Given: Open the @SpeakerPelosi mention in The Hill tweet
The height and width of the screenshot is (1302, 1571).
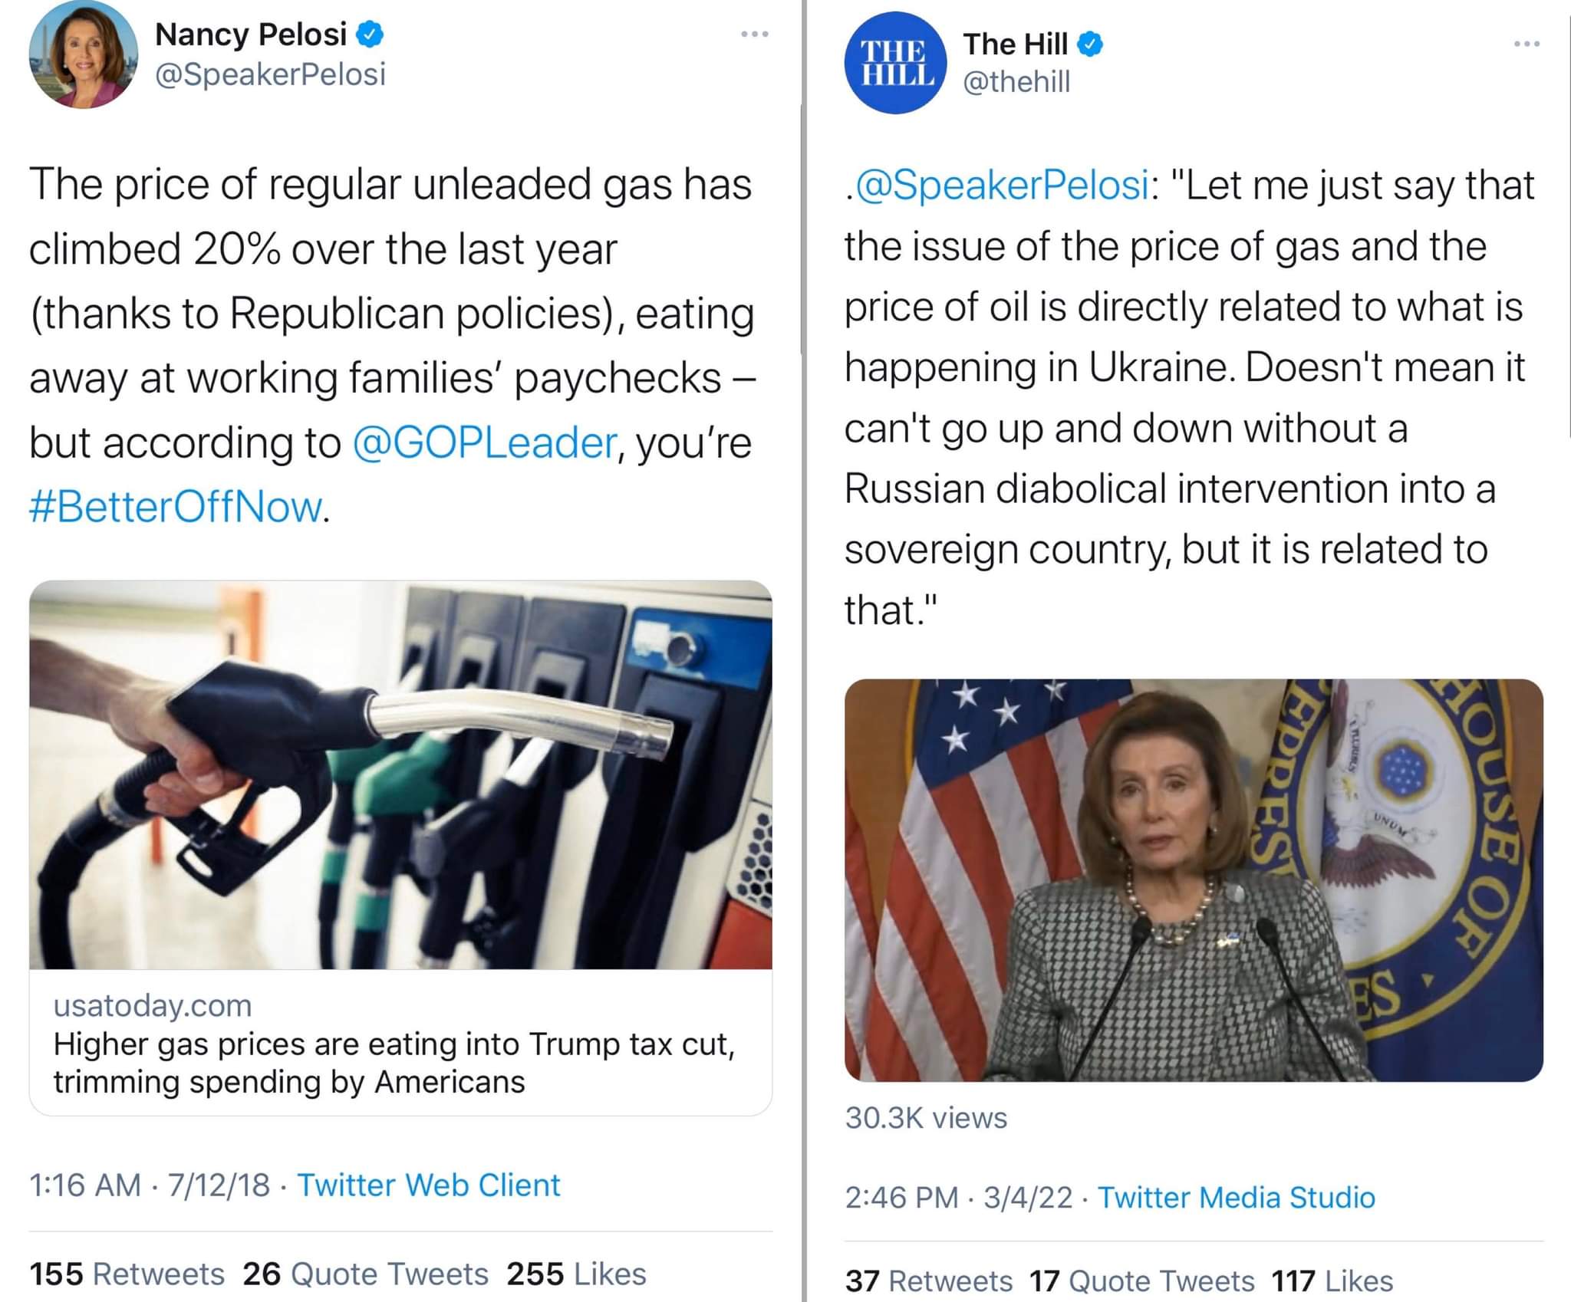Looking at the screenshot, I should point(1002,185).
